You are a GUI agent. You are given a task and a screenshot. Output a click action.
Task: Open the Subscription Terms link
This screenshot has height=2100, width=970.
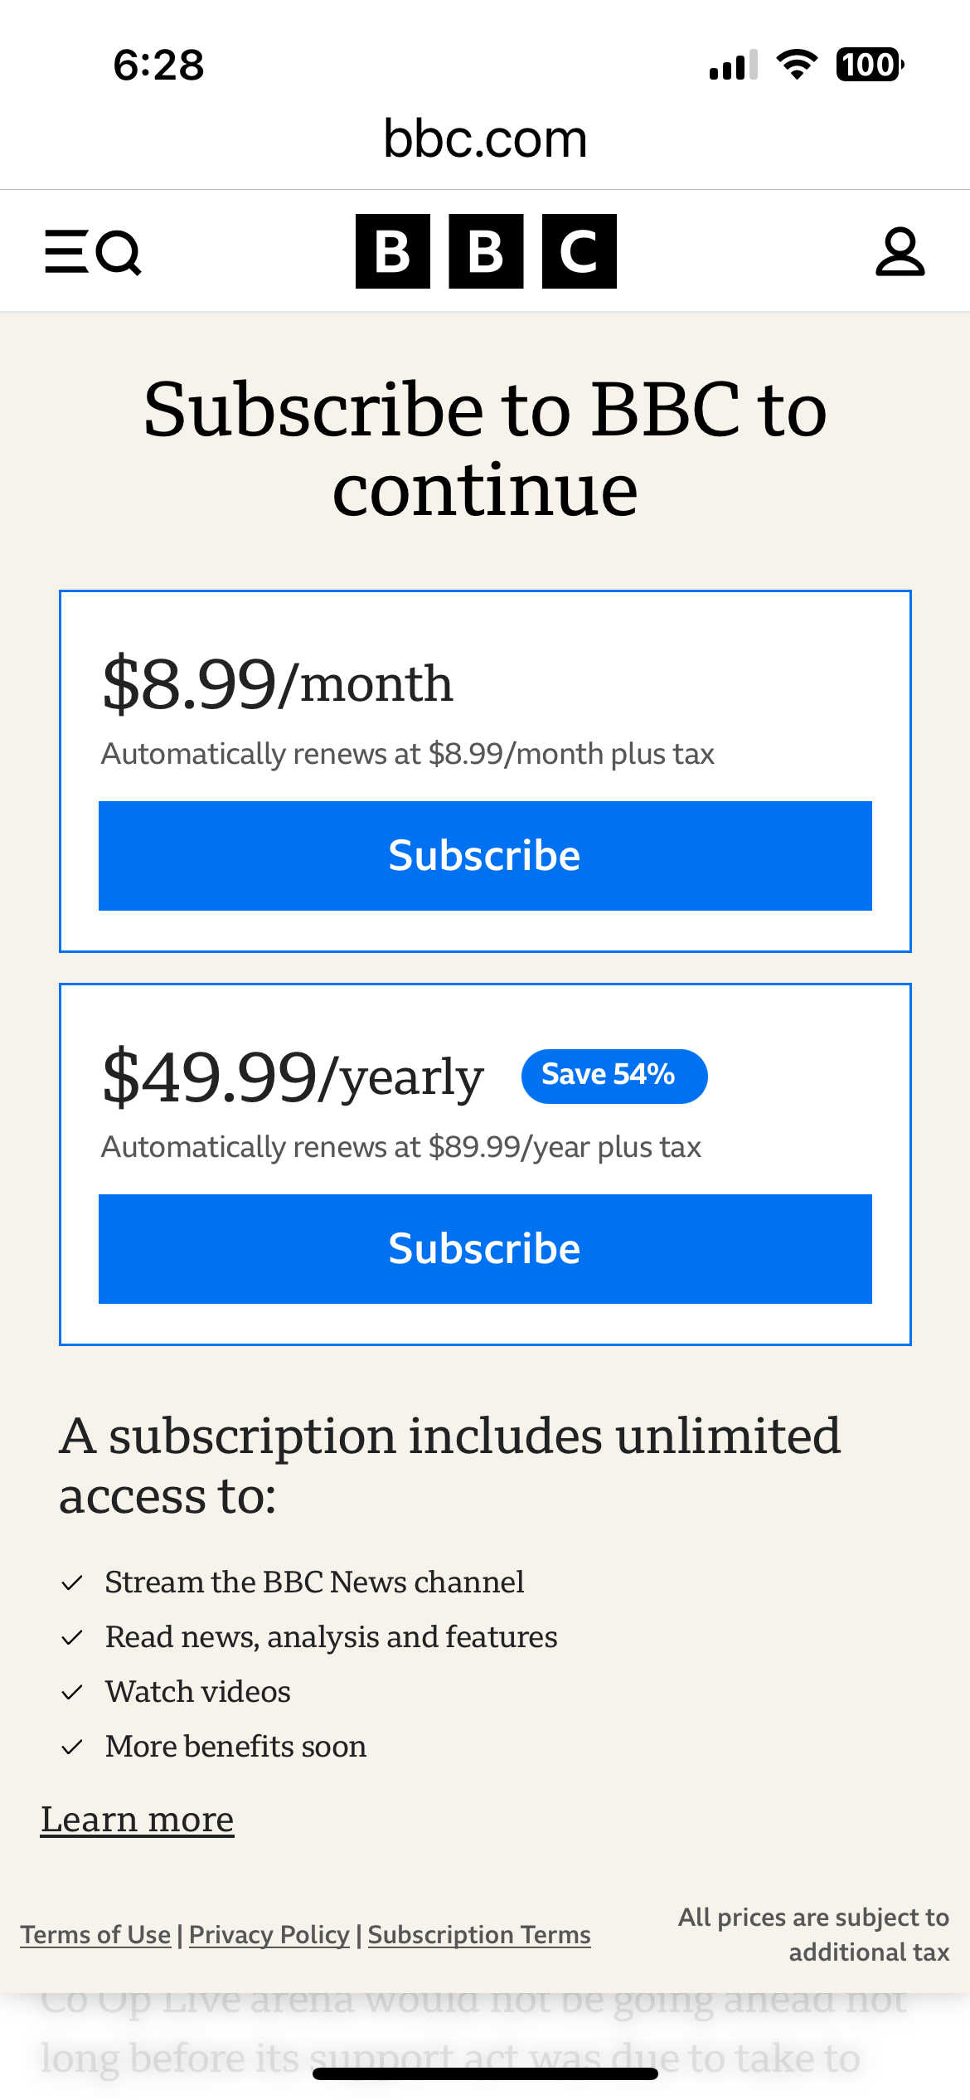[x=479, y=1935]
